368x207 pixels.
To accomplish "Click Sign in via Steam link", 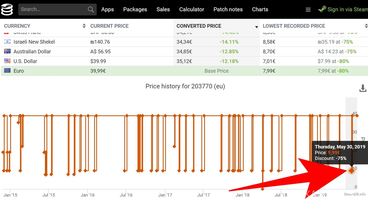I will pyautogui.click(x=347, y=9).
